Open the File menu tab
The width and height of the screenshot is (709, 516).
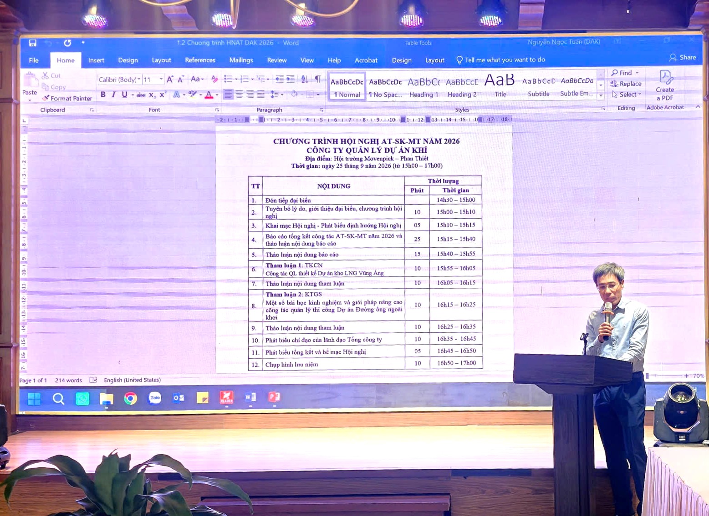[34, 60]
